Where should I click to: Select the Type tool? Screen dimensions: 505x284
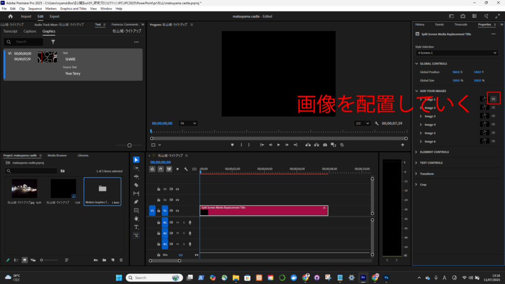pos(136,227)
